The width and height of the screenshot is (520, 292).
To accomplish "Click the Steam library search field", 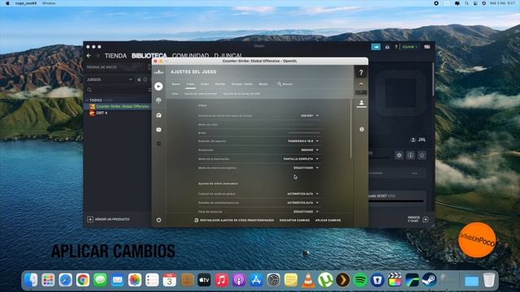I will pos(117,90).
